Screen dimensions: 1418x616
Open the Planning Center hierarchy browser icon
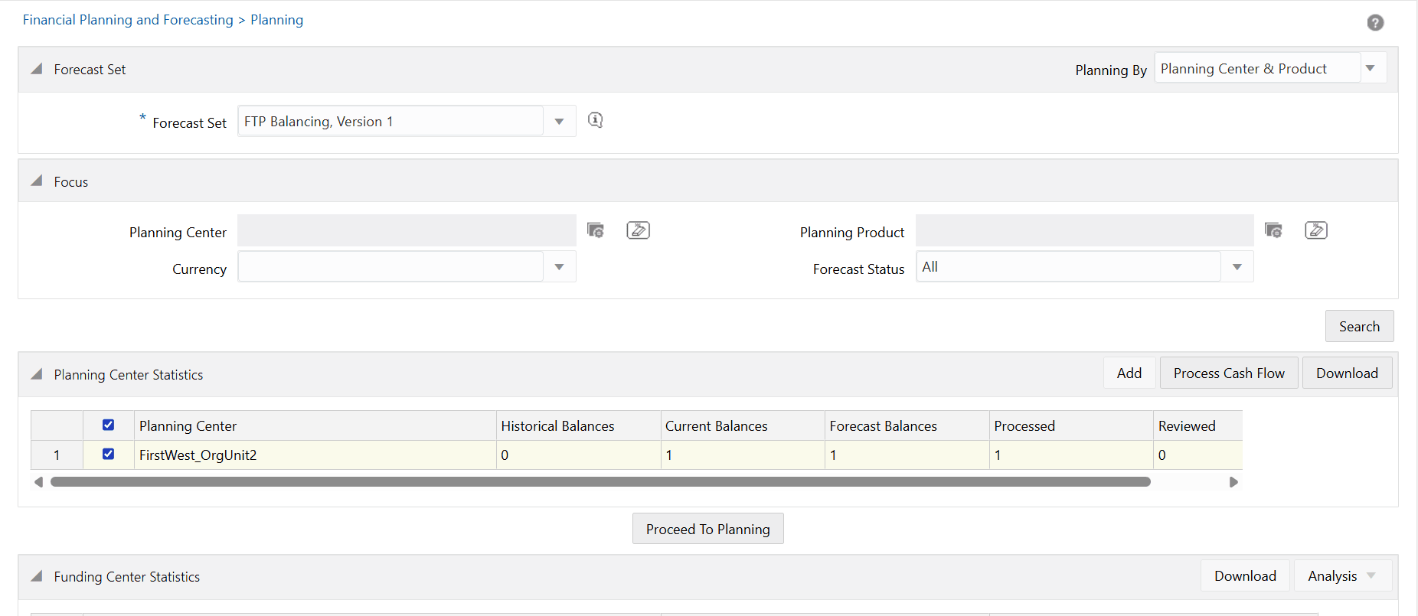coord(595,230)
